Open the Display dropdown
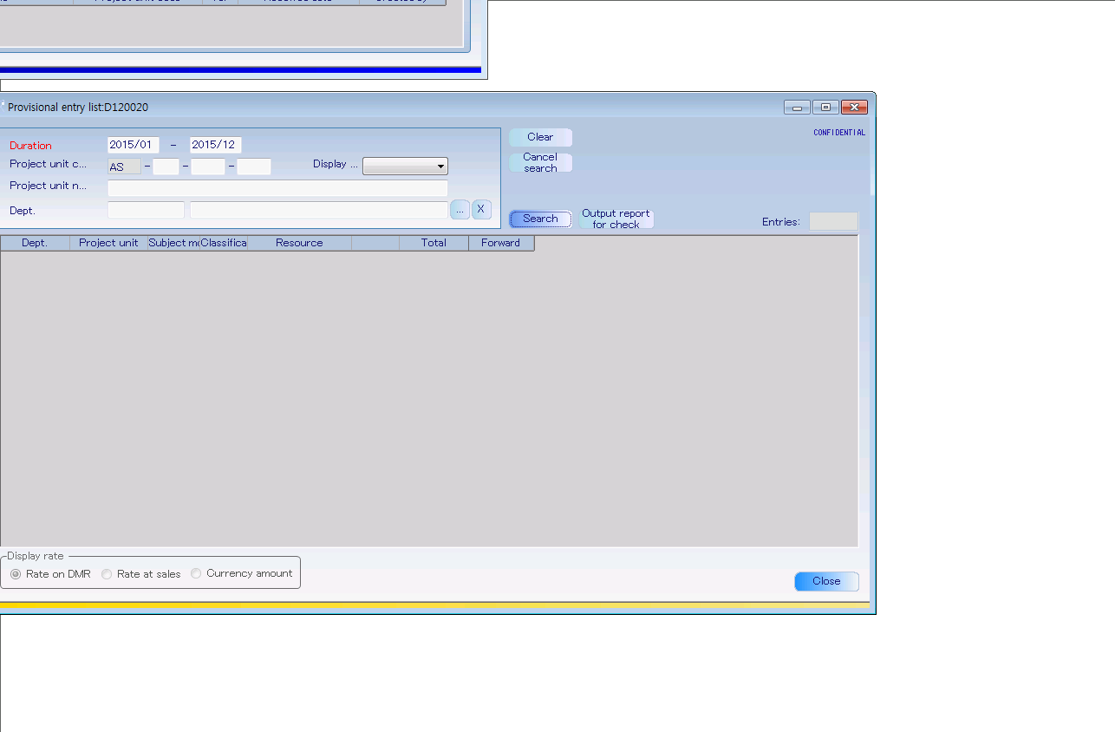Image resolution: width=1115 pixels, height=732 pixels. click(405, 167)
